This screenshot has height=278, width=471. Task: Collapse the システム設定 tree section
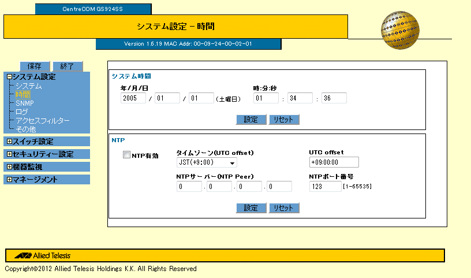tap(9, 77)
